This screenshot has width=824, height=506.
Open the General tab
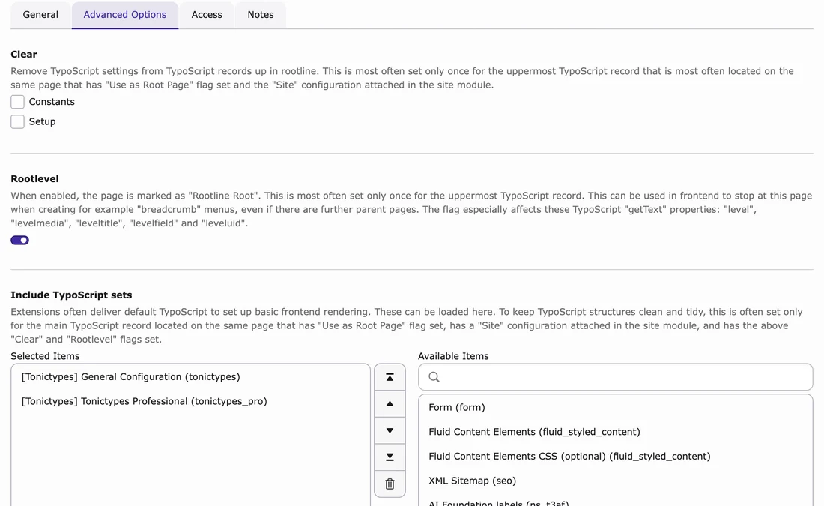pyautogui.click(x=40, y=15)
